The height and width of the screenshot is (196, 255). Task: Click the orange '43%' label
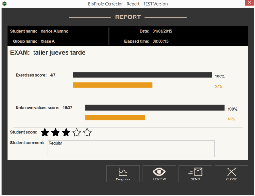pyautogui.click(x=231, y=119)
